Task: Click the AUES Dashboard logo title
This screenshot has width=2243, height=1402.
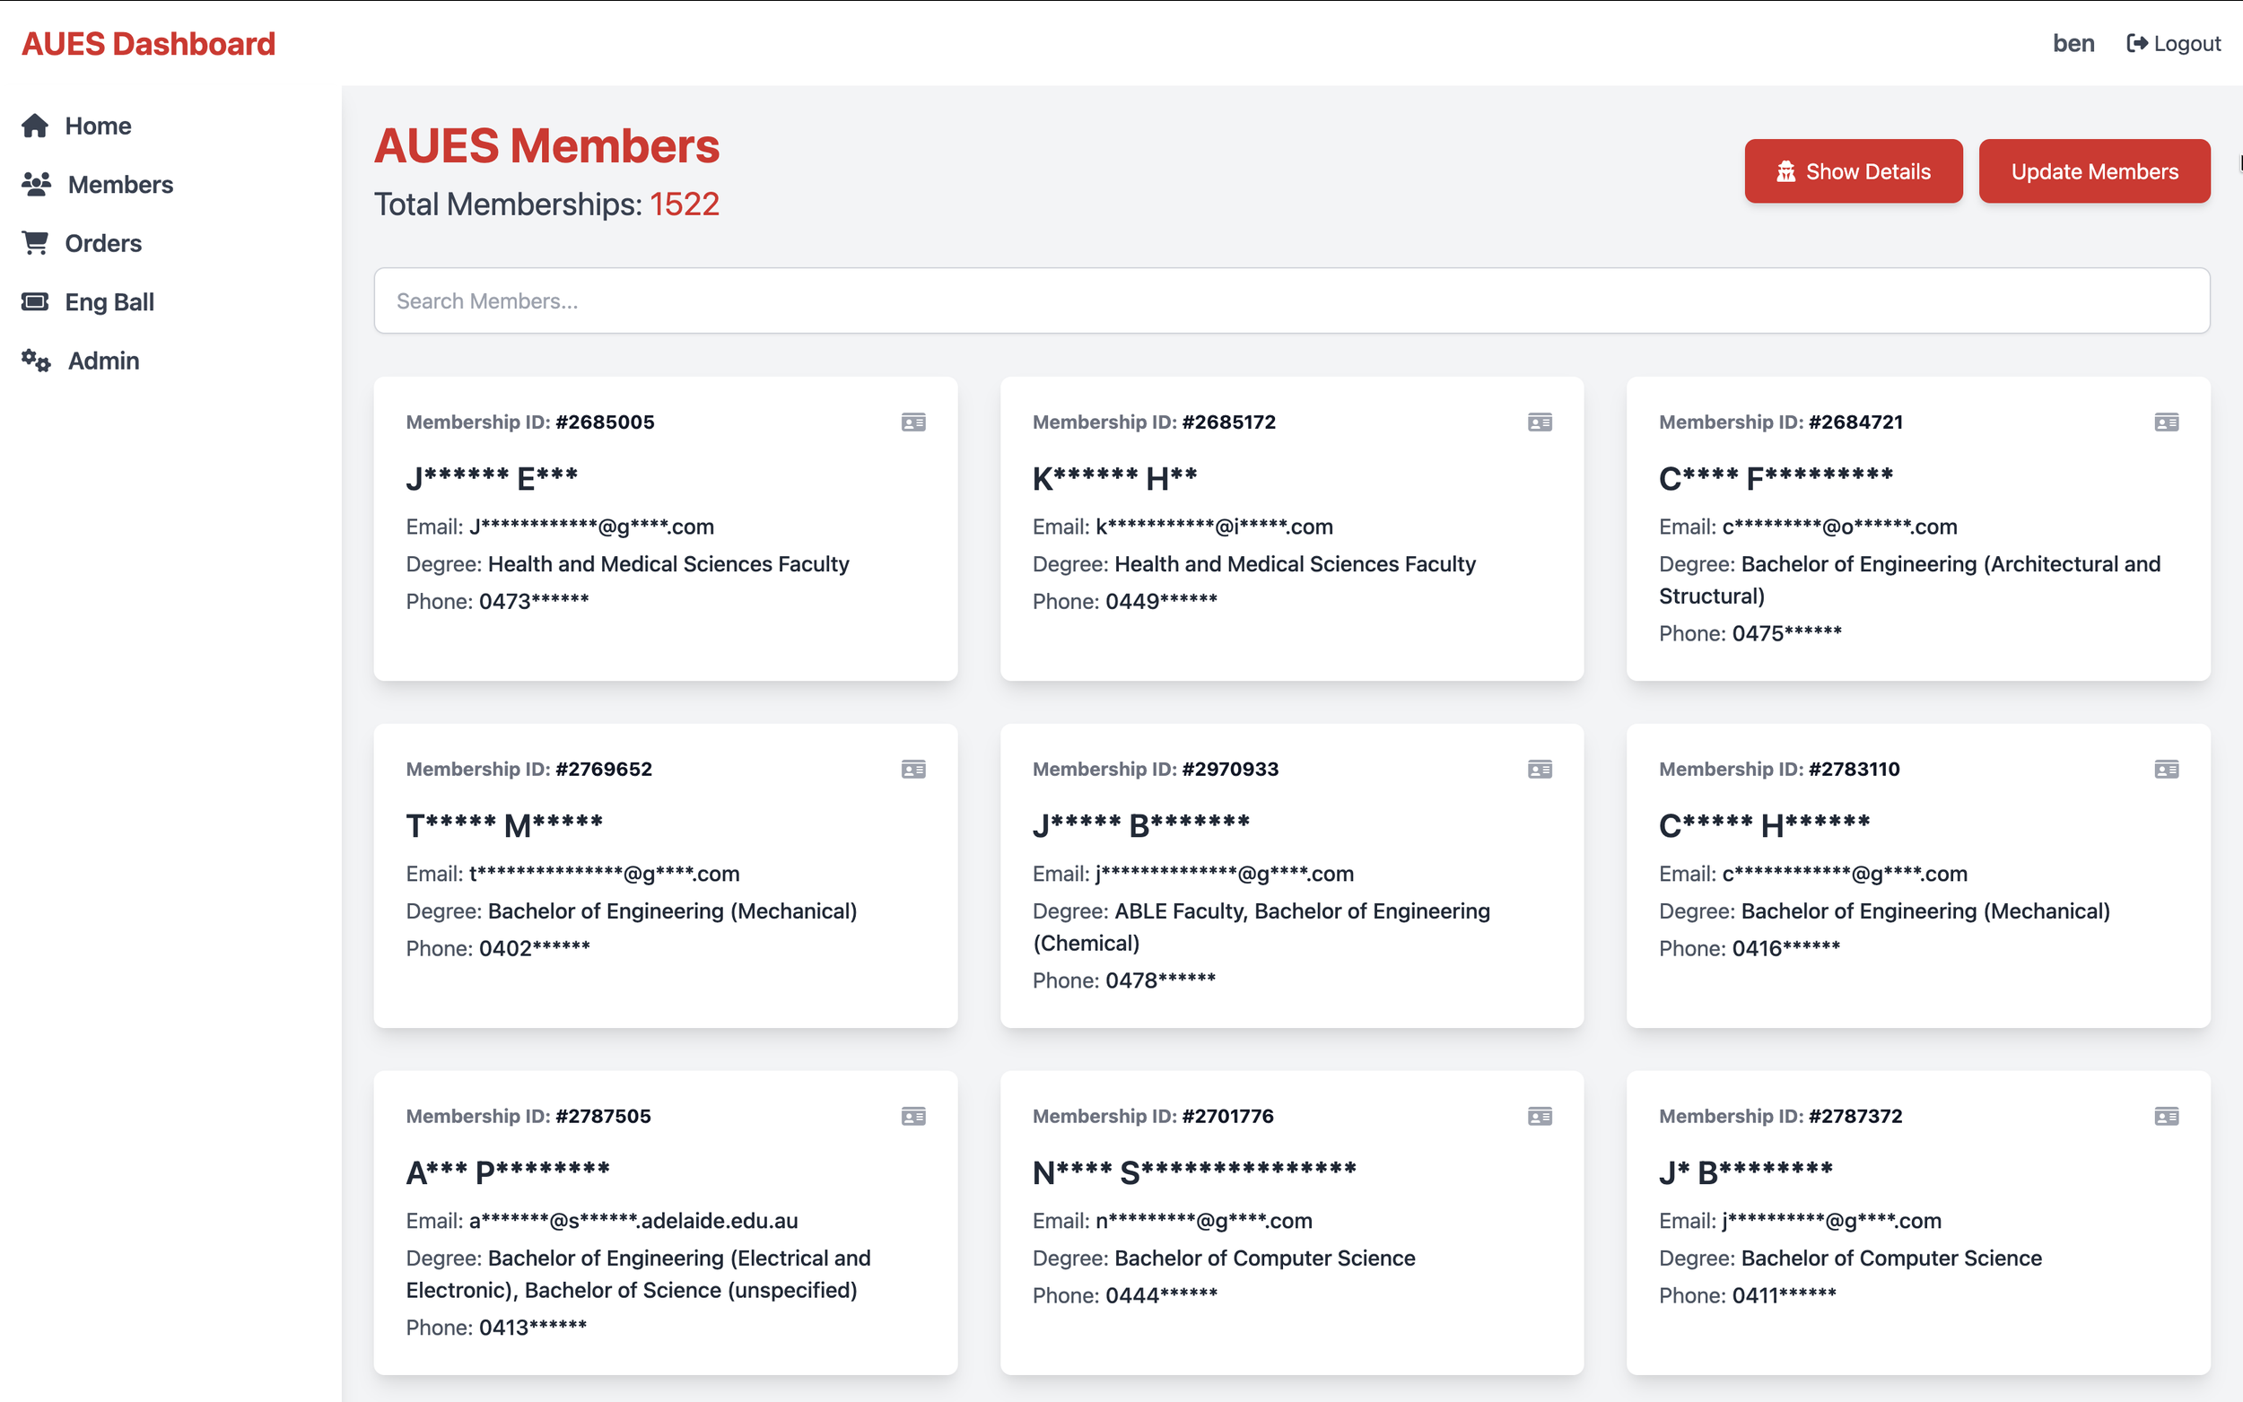Action: (148, 44)
